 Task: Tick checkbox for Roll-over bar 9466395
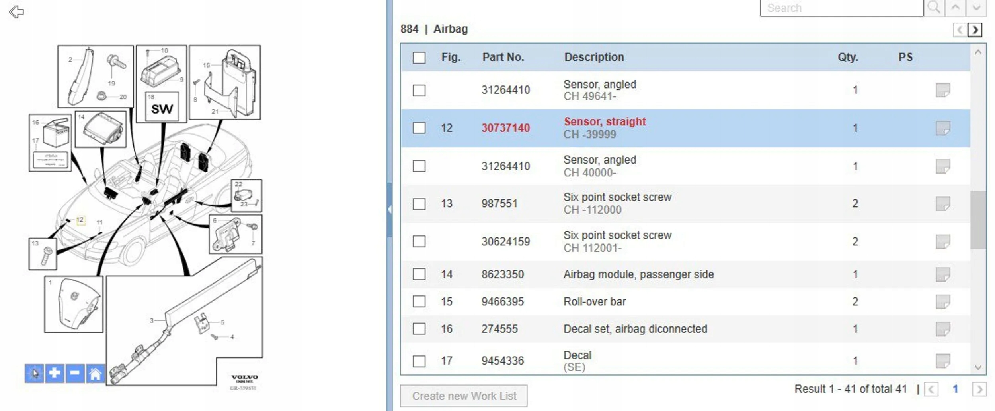click(x=419, y=301)
